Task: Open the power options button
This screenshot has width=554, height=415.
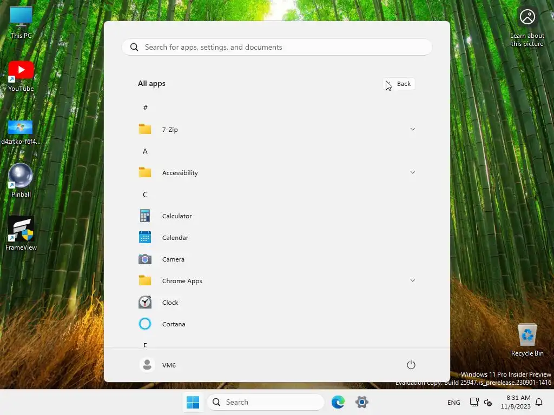Action: point(411,365)
